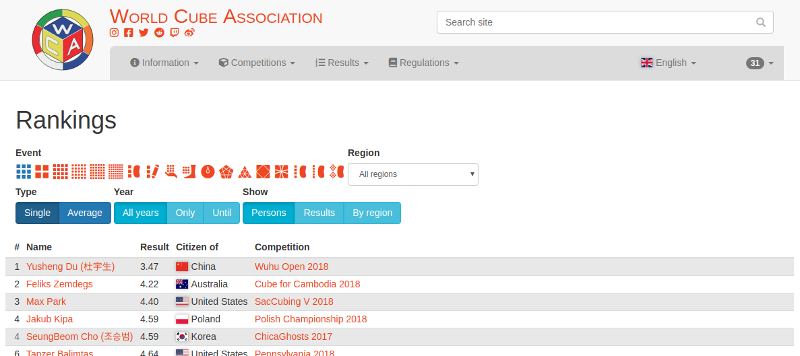
Task: Select the Megaminx event icon
Action: click(x=226, y=172)
